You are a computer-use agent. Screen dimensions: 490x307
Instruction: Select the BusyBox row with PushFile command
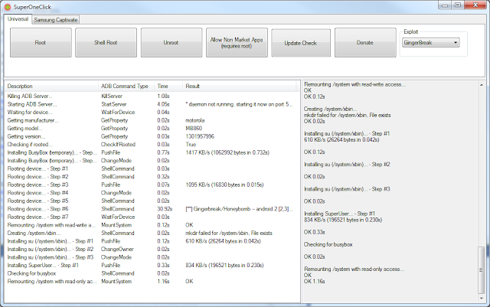click(151, 152)
